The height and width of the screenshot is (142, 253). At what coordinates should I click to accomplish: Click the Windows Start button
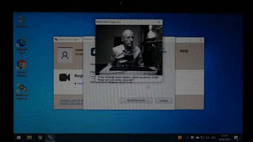19,137
